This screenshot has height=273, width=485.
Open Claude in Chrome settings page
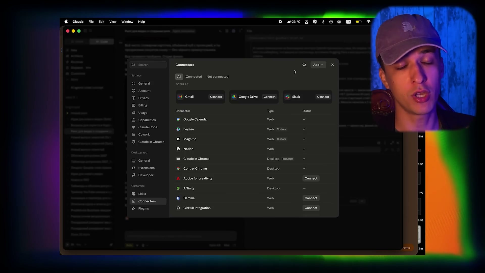click(x=148, y=142)
